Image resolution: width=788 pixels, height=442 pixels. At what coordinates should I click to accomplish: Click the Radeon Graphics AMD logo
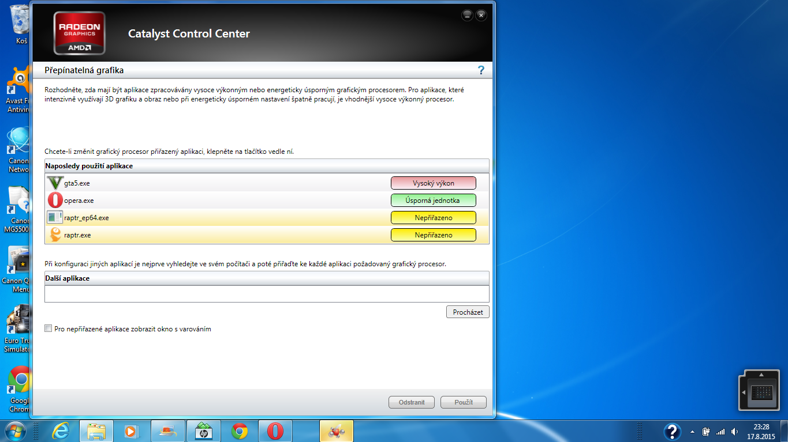pyautogui.click(x=80, y=33)
